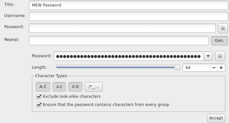Toggle the a-z lowercase character type
229x123 pixels.
click(59, 87)
